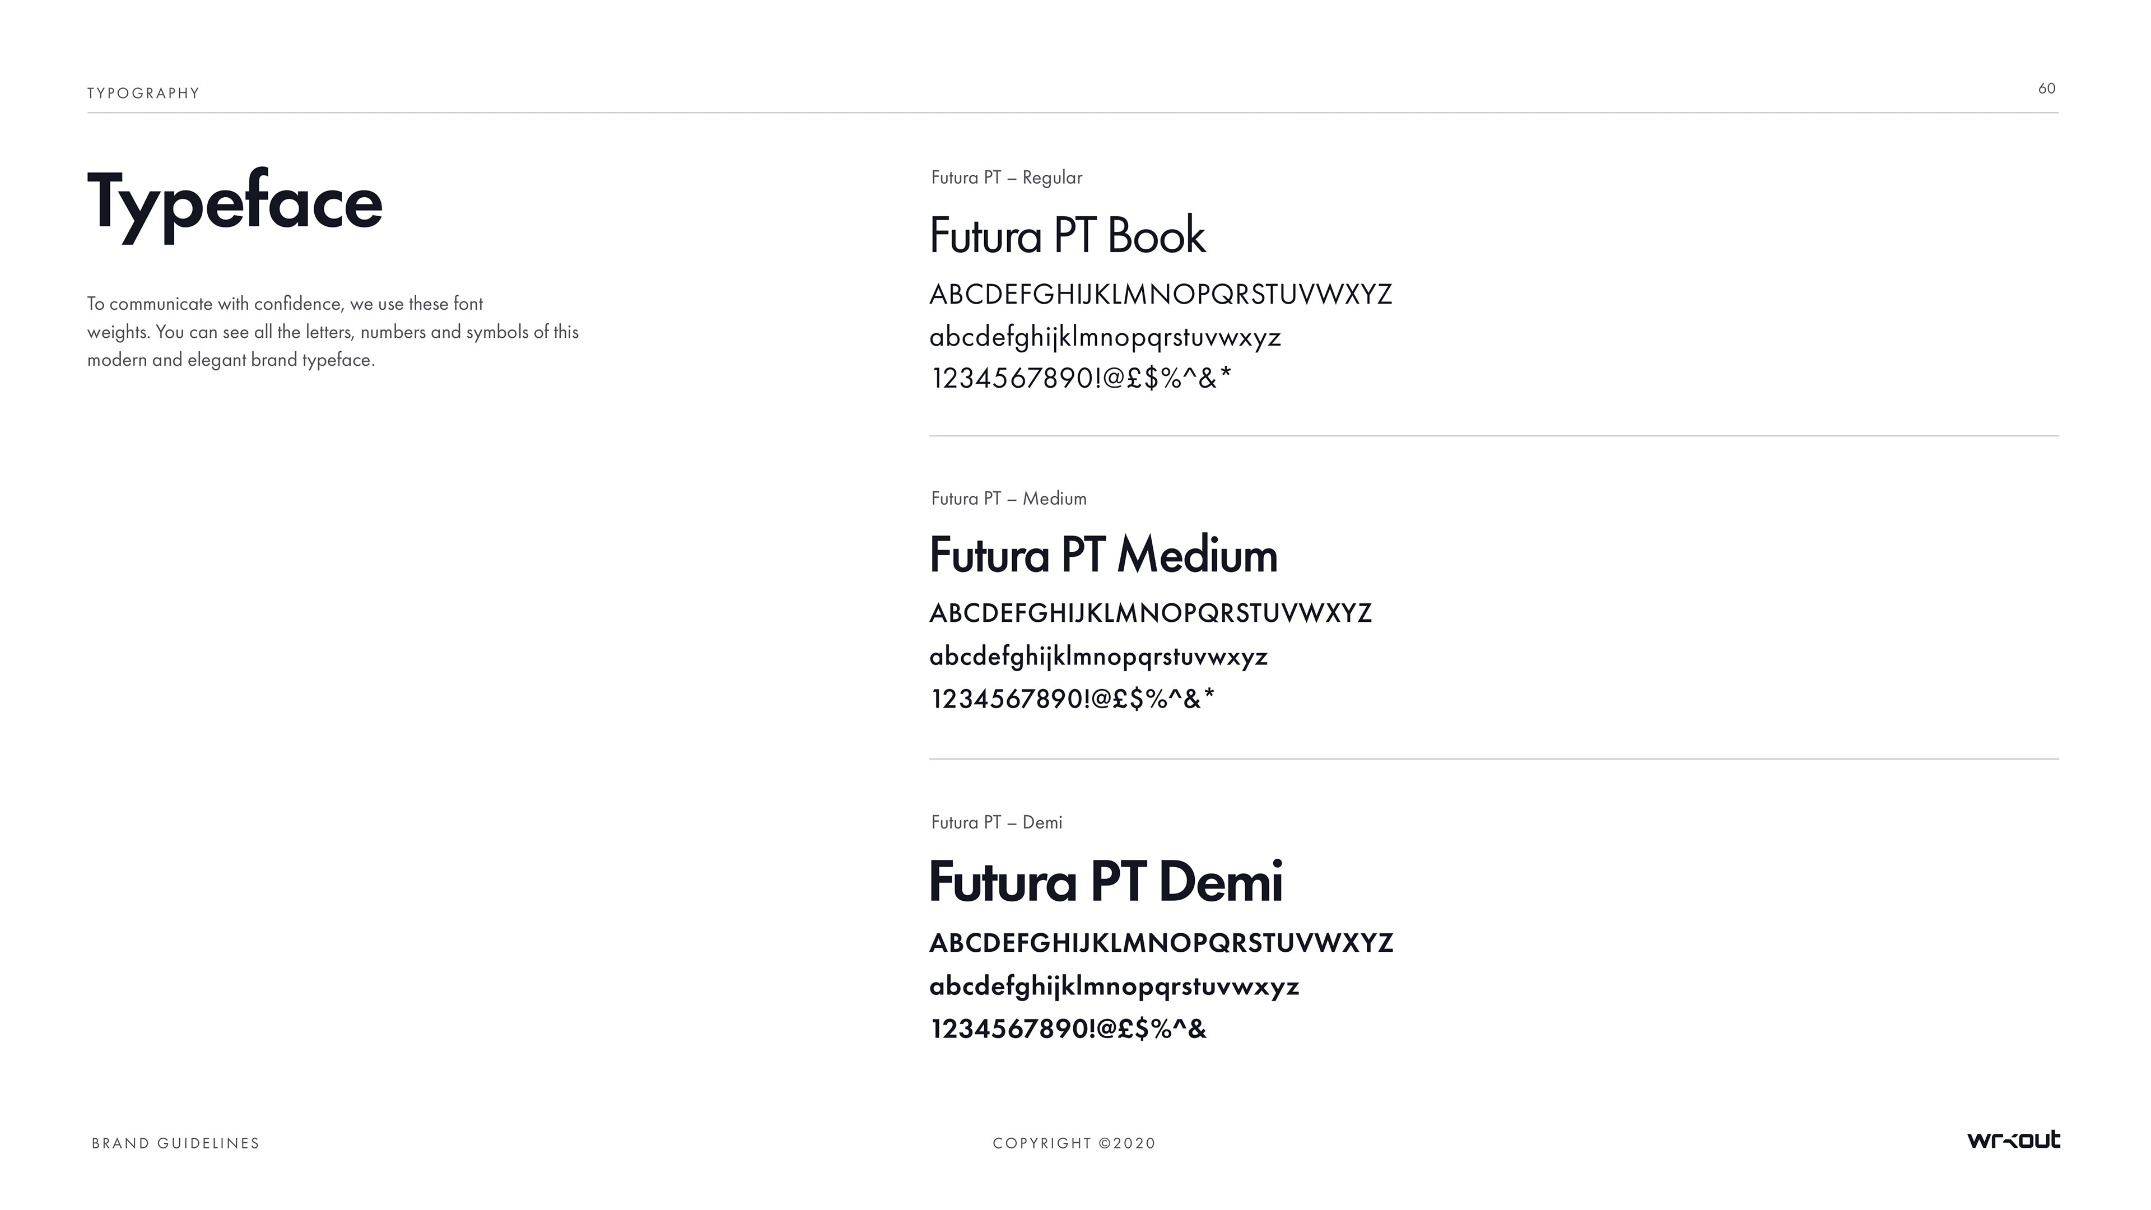The width and height of the screenshot is (2151, 1210).
Task: Click the Medium weight uppercase alphabet line
Action: 1151,614
